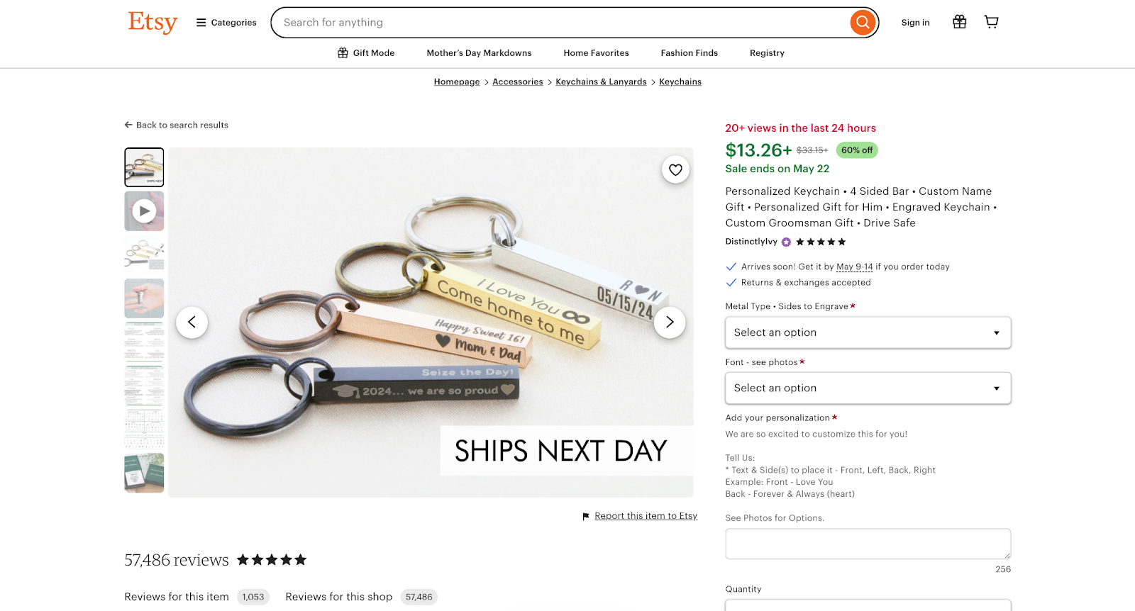Open the Mother's Day Markdowns menu
Viewport: 1135px width, 611px height.
click(479, 52)
